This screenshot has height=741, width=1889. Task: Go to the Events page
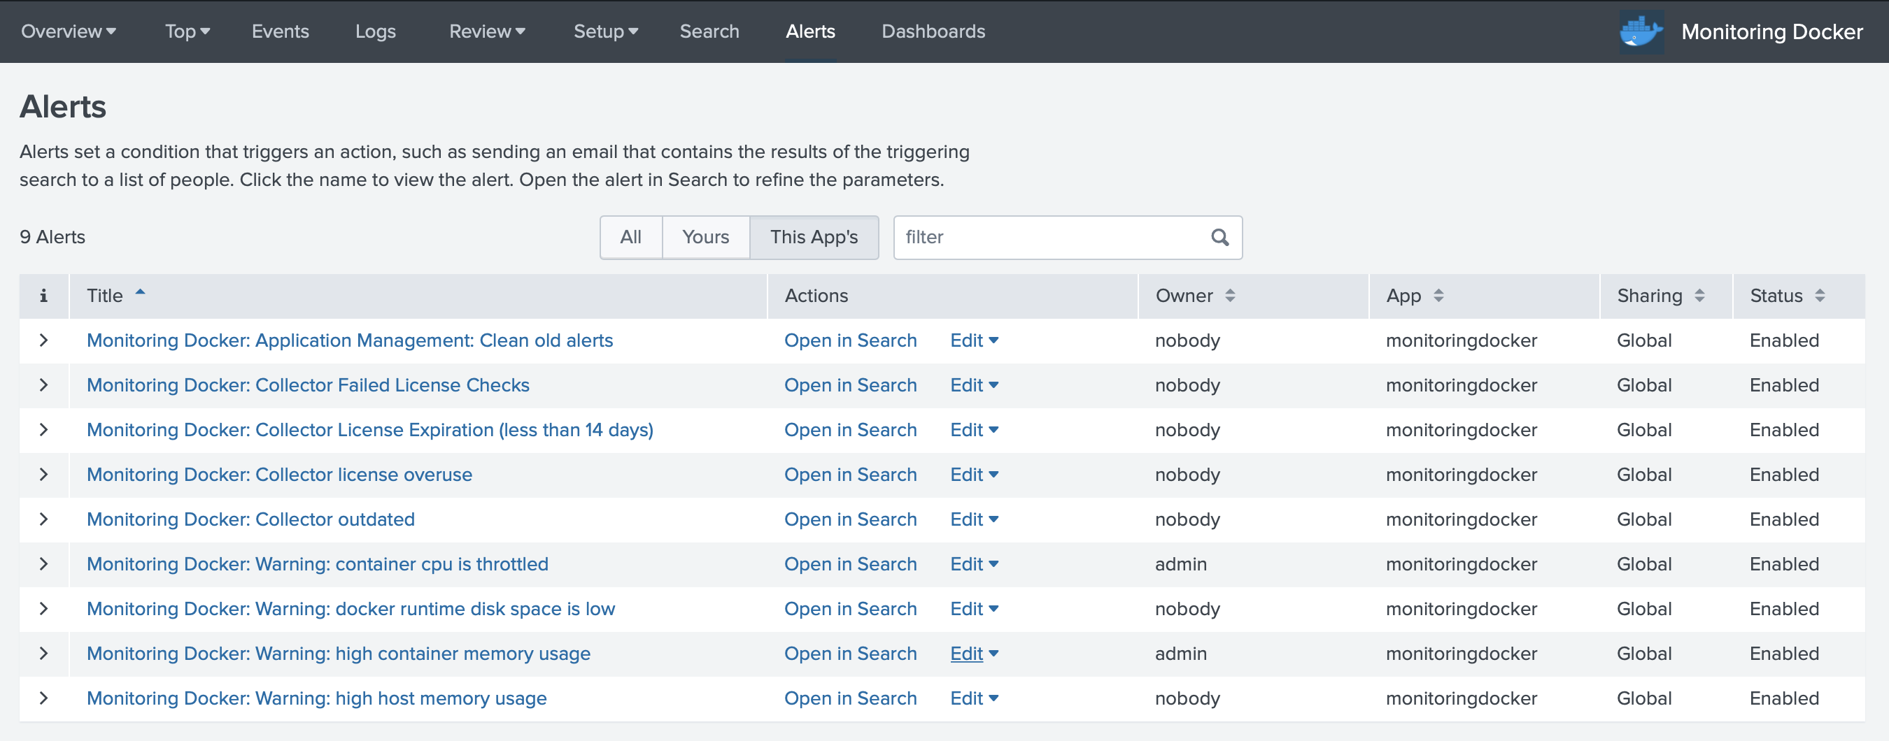coord(280,31)
